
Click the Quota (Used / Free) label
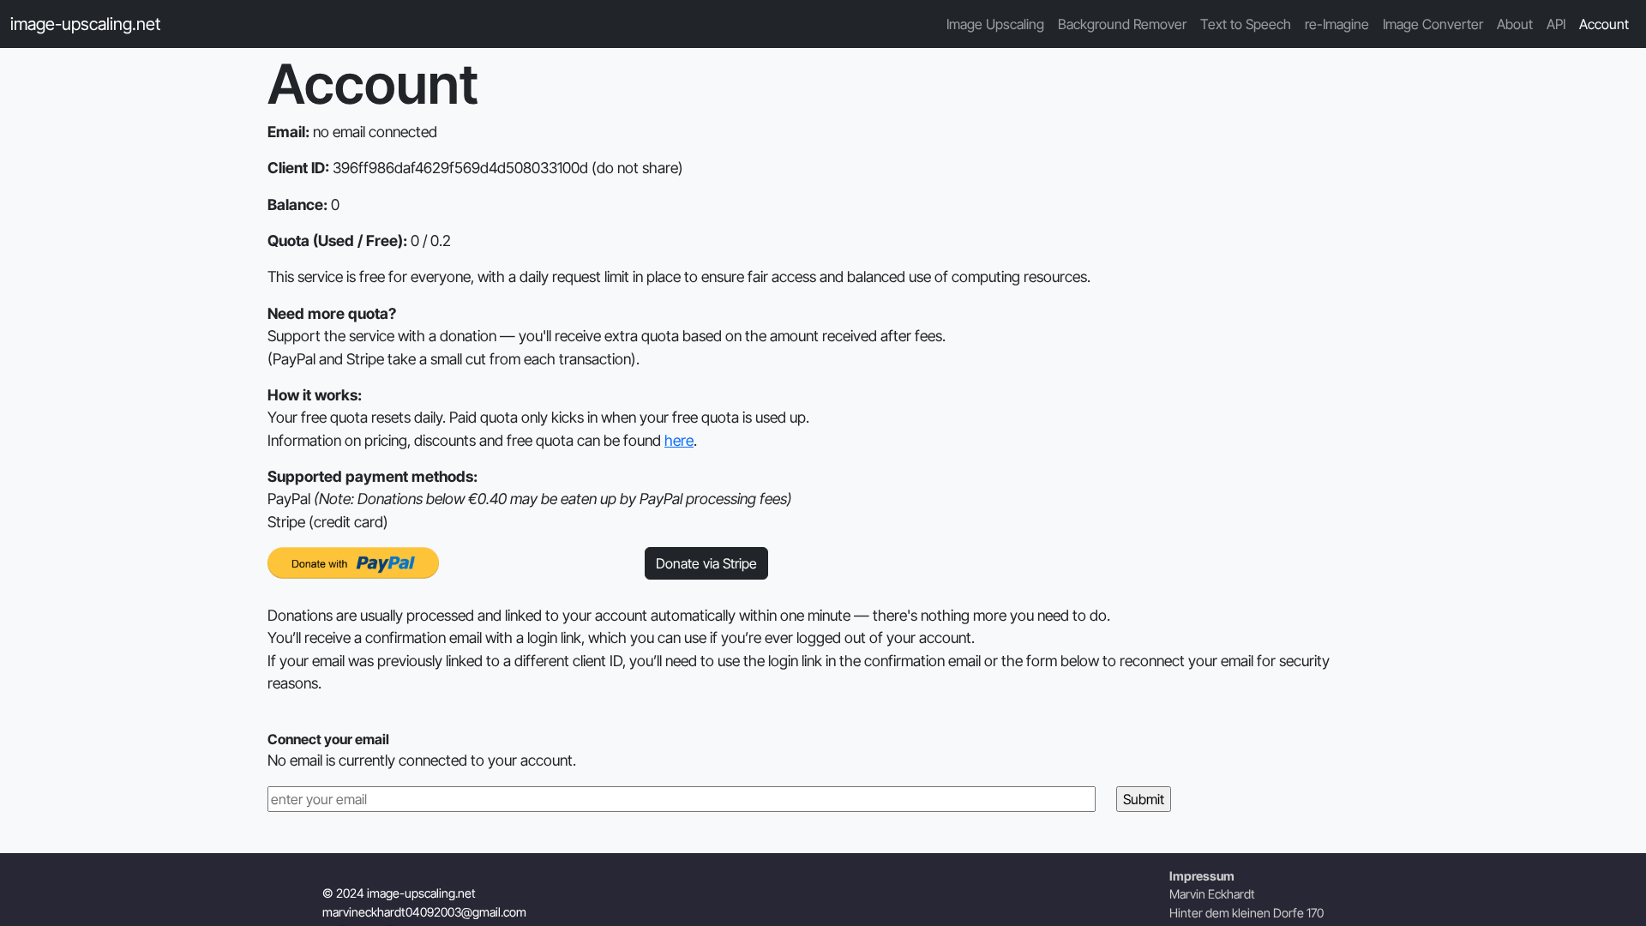point(336,241)
